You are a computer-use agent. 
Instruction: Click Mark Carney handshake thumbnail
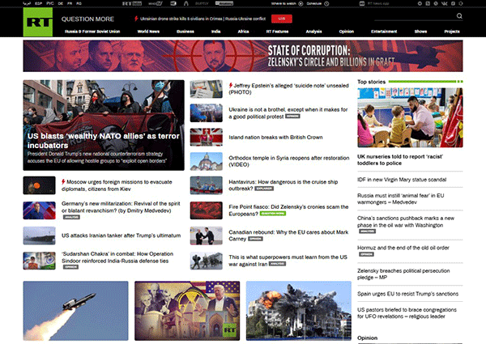(206, 236)
